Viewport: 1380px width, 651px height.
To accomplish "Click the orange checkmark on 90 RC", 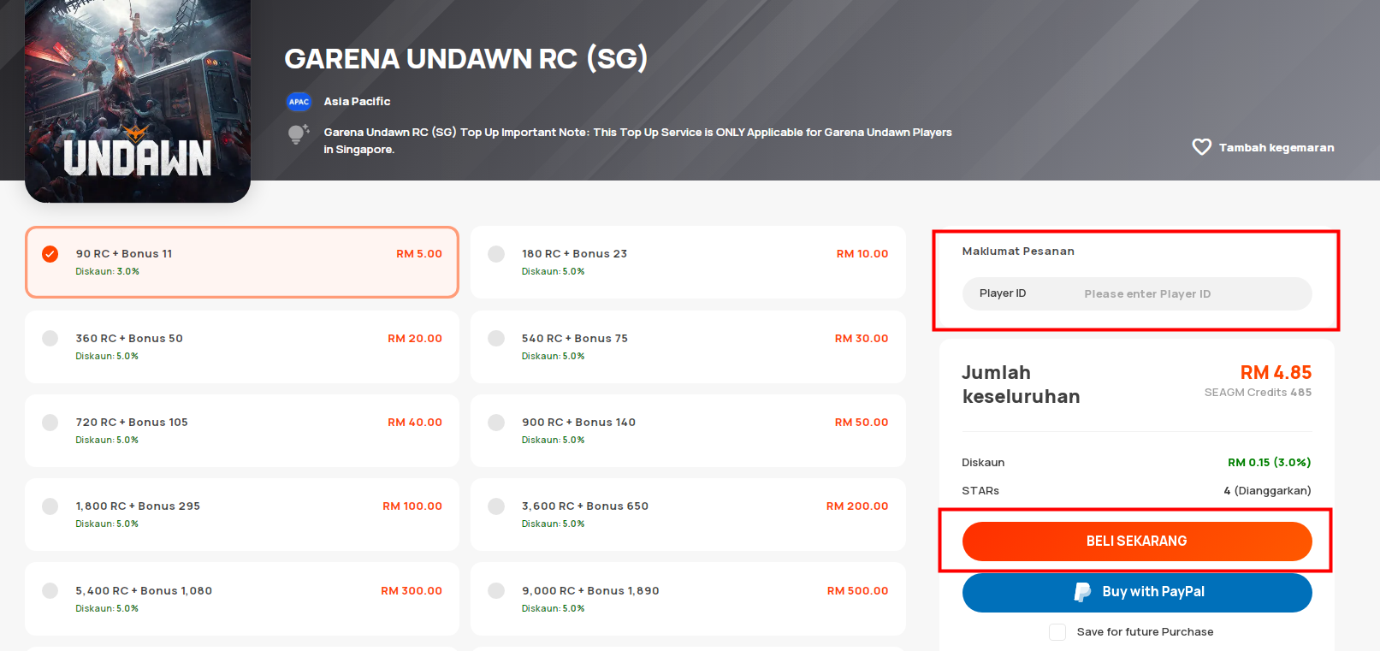I will 50,254.
